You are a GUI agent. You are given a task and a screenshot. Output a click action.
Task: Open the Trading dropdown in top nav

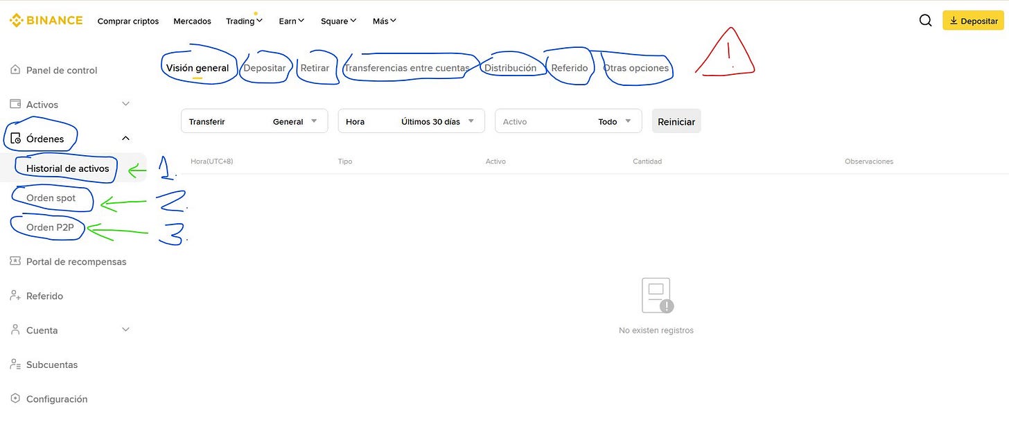point(244,21)
